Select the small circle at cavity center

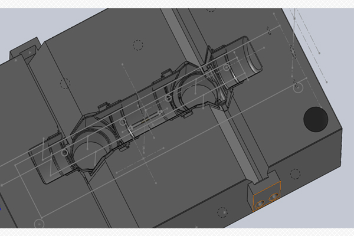[x=122, y=123]
